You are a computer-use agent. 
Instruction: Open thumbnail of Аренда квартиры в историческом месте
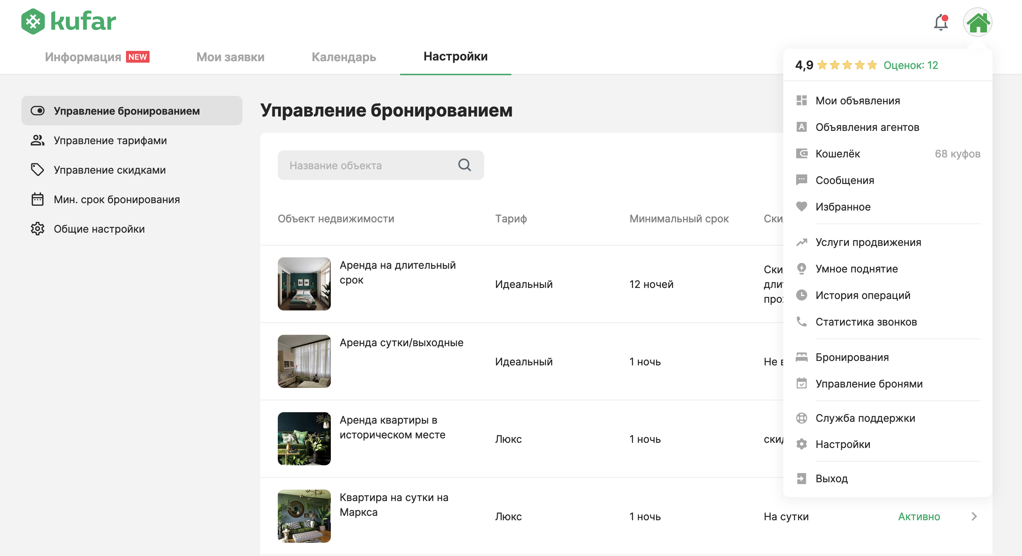tap(304, 438)
